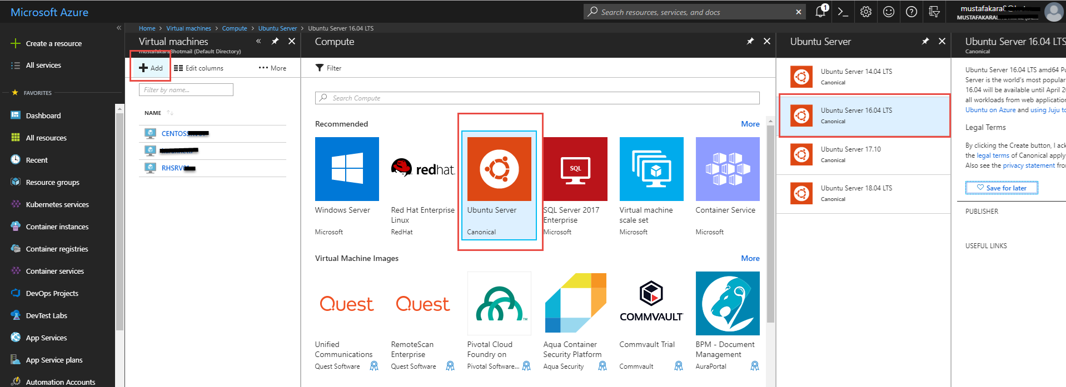
Task: Click the Virtual machines breadcrumb link
Action: click(188, 28)
